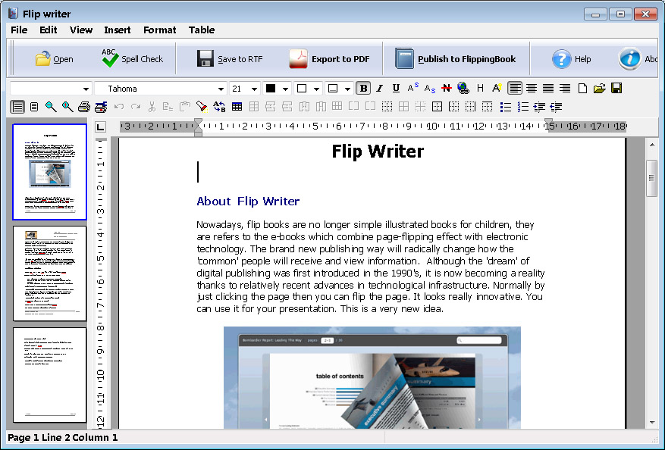This screenshot has height=450, width=665.
Task: Switch to normal view mode icon
Action: pos(34,107)
